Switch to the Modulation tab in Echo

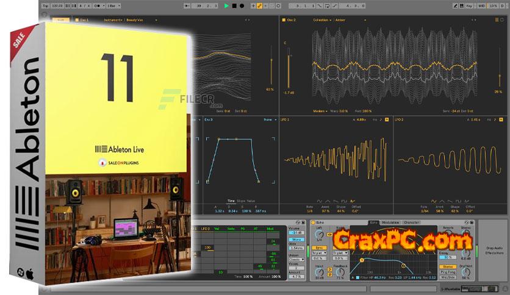(390, 222)
